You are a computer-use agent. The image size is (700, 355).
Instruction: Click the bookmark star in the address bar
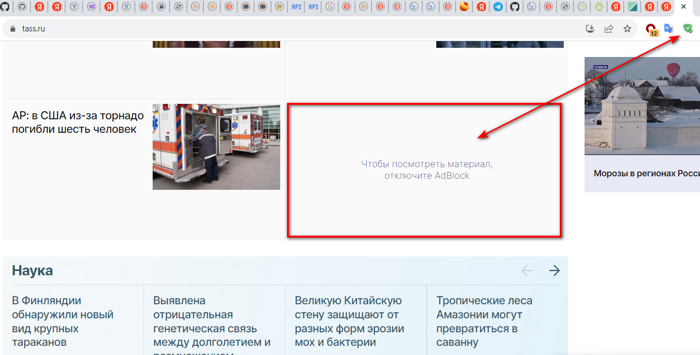pyautogui.click(x=627, y=28)
